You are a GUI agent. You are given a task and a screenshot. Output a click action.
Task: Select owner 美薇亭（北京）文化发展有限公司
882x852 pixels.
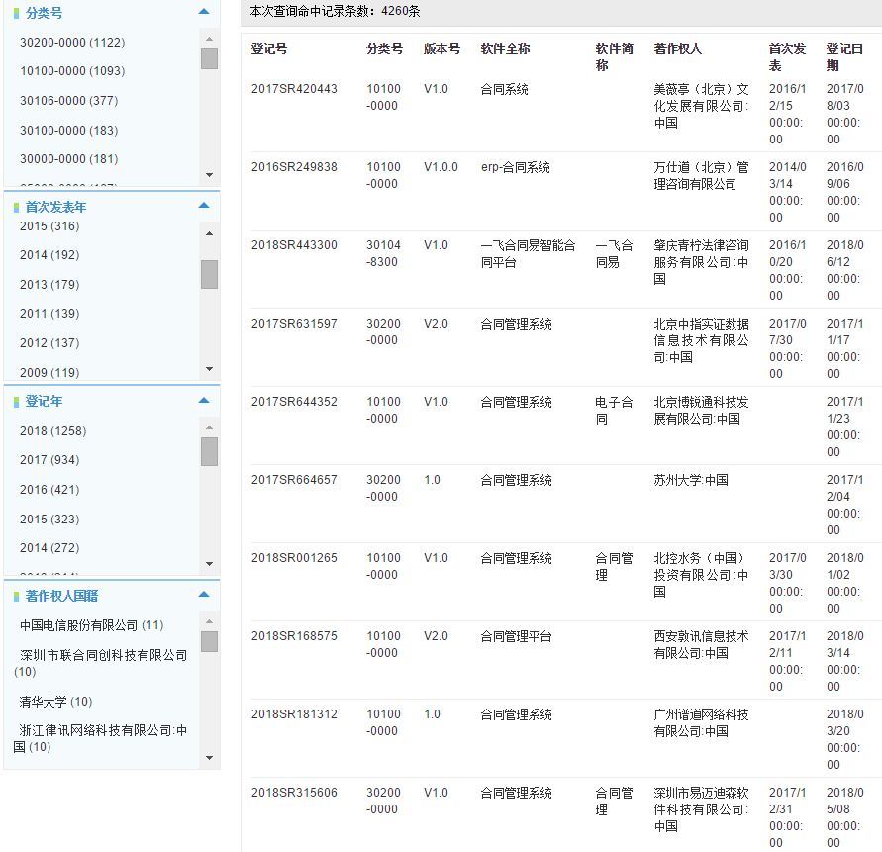701,106
